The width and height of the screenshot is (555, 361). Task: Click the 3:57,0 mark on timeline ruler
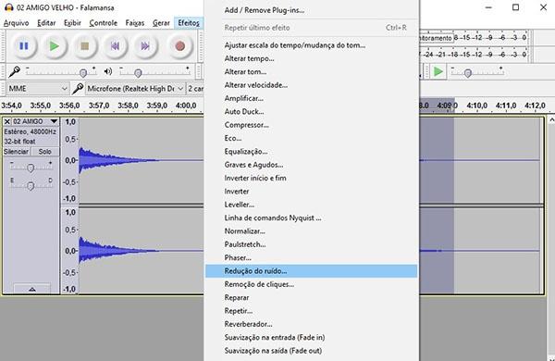coord(99,106)
